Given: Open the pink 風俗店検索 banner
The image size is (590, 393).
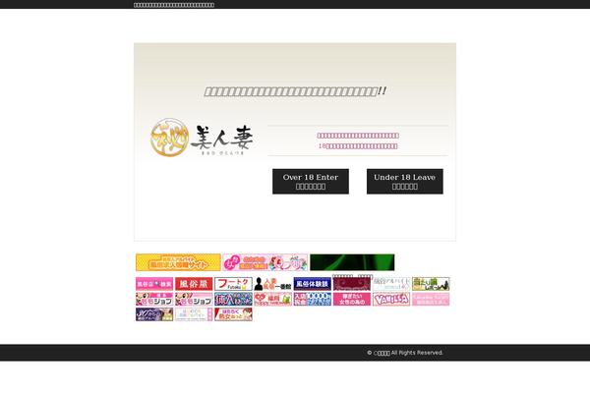Looking at the screenshot, I should coord(154,284).
